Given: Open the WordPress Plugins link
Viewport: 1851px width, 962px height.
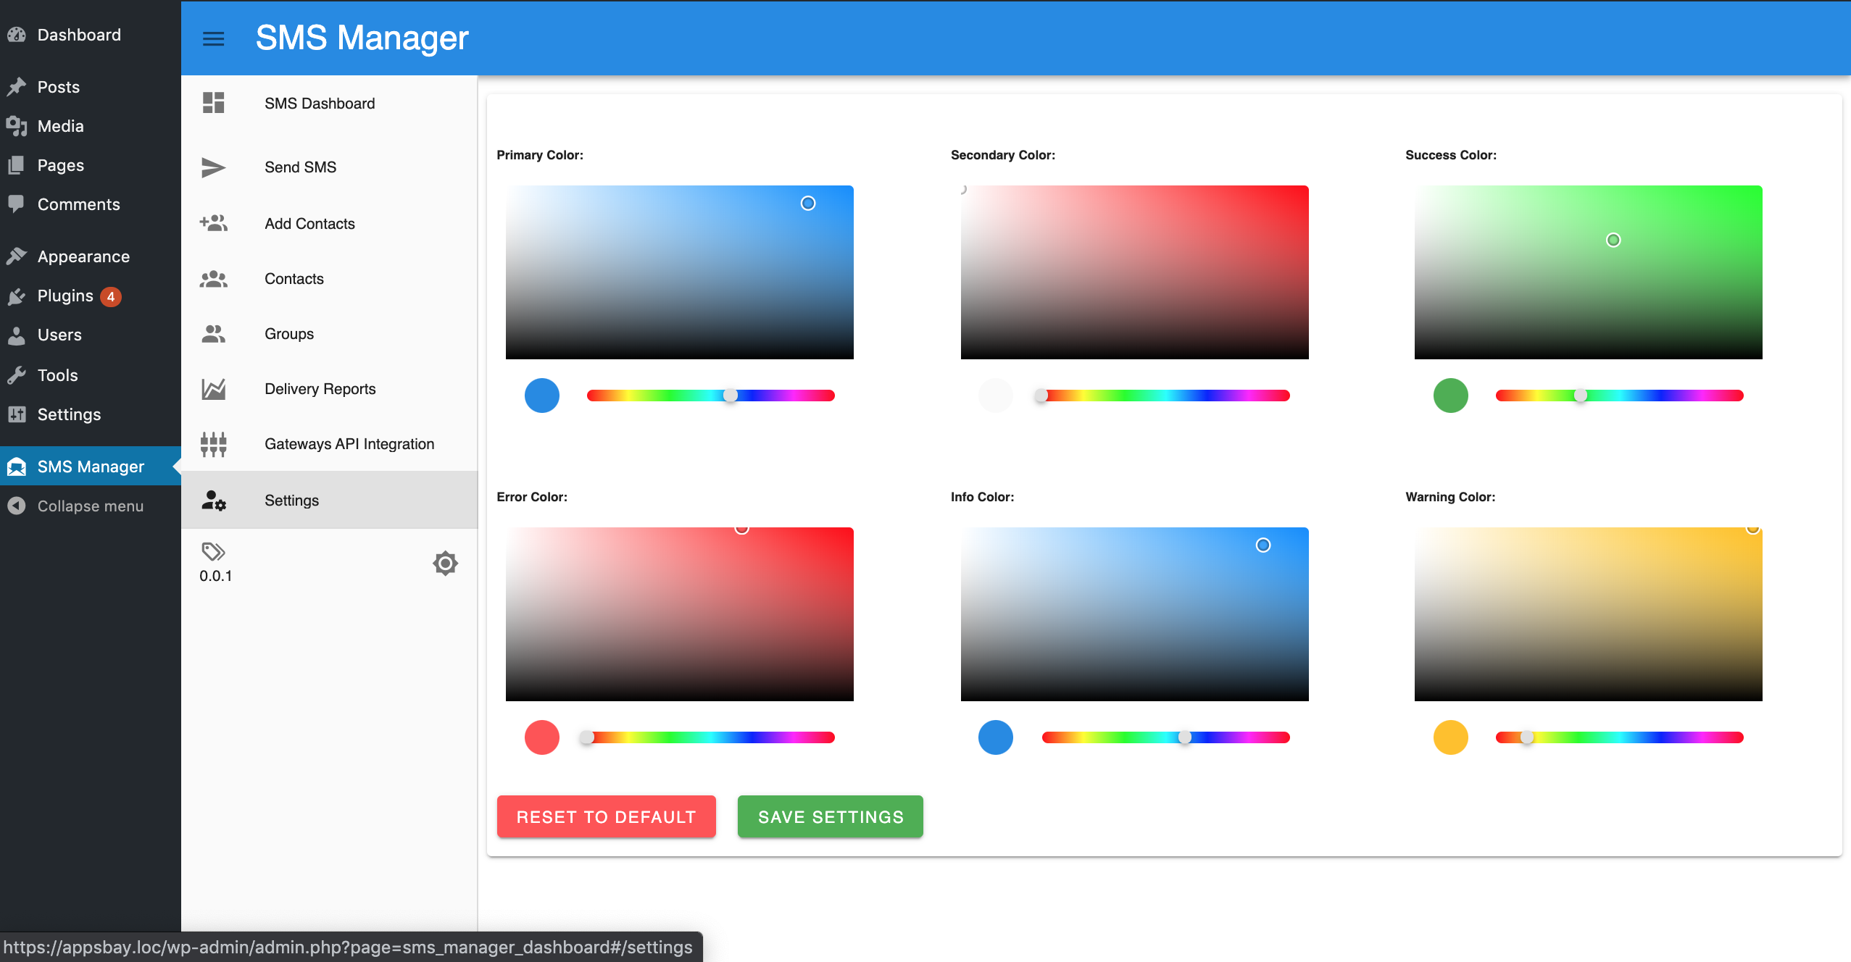Looking at the screenshot, I should pos(65,296).
